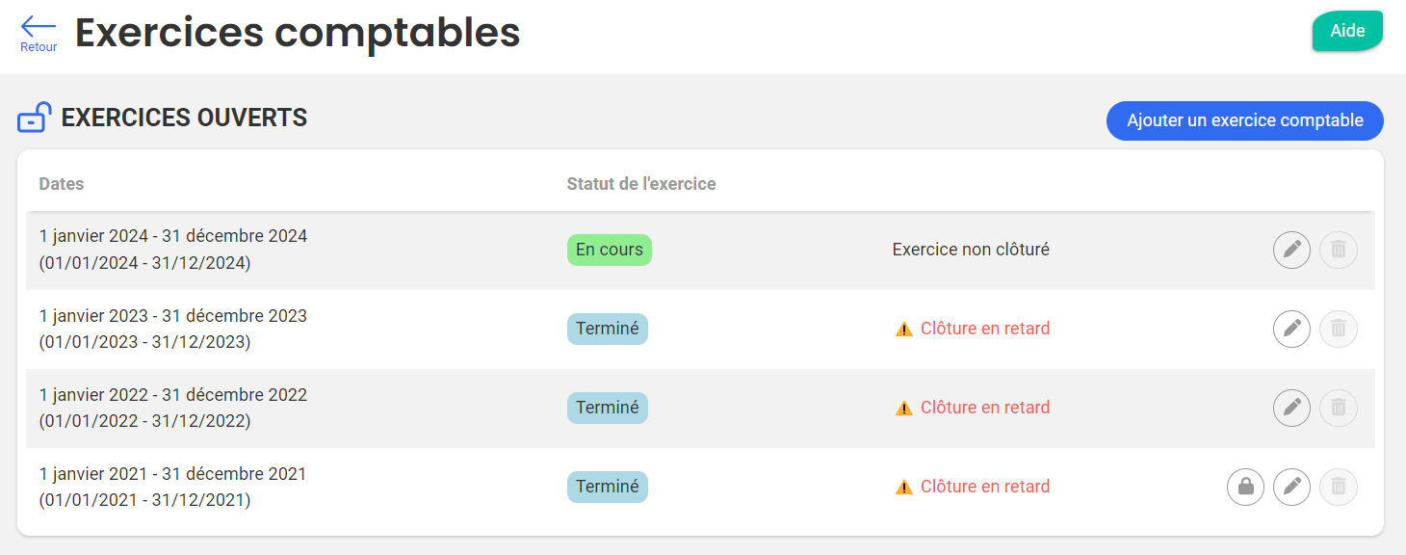This screenshot has height=555, width=1406.
Task: Delete the 2024 exercice using trash icon
Action: tap(1338, 250)
